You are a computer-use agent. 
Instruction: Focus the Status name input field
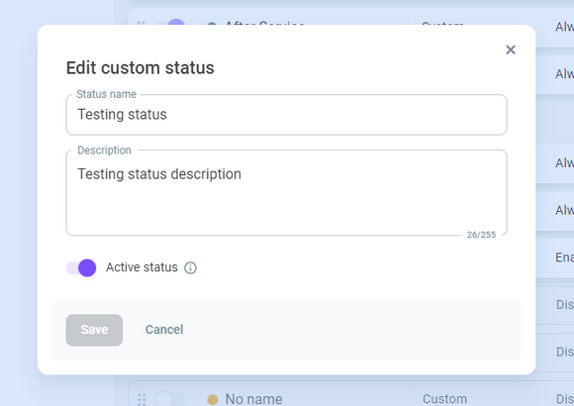[286, 115]
